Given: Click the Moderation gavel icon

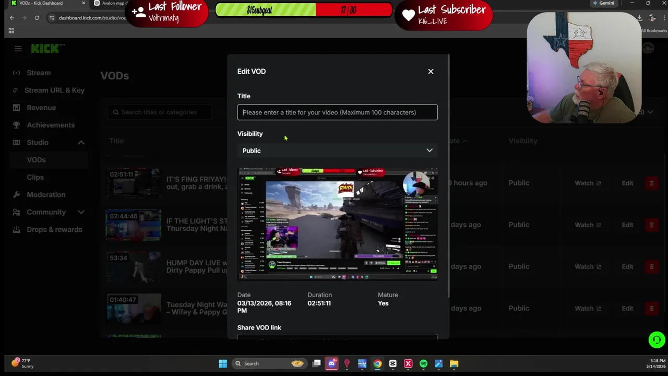Looking at the screenshot, I should click(16, 195).
